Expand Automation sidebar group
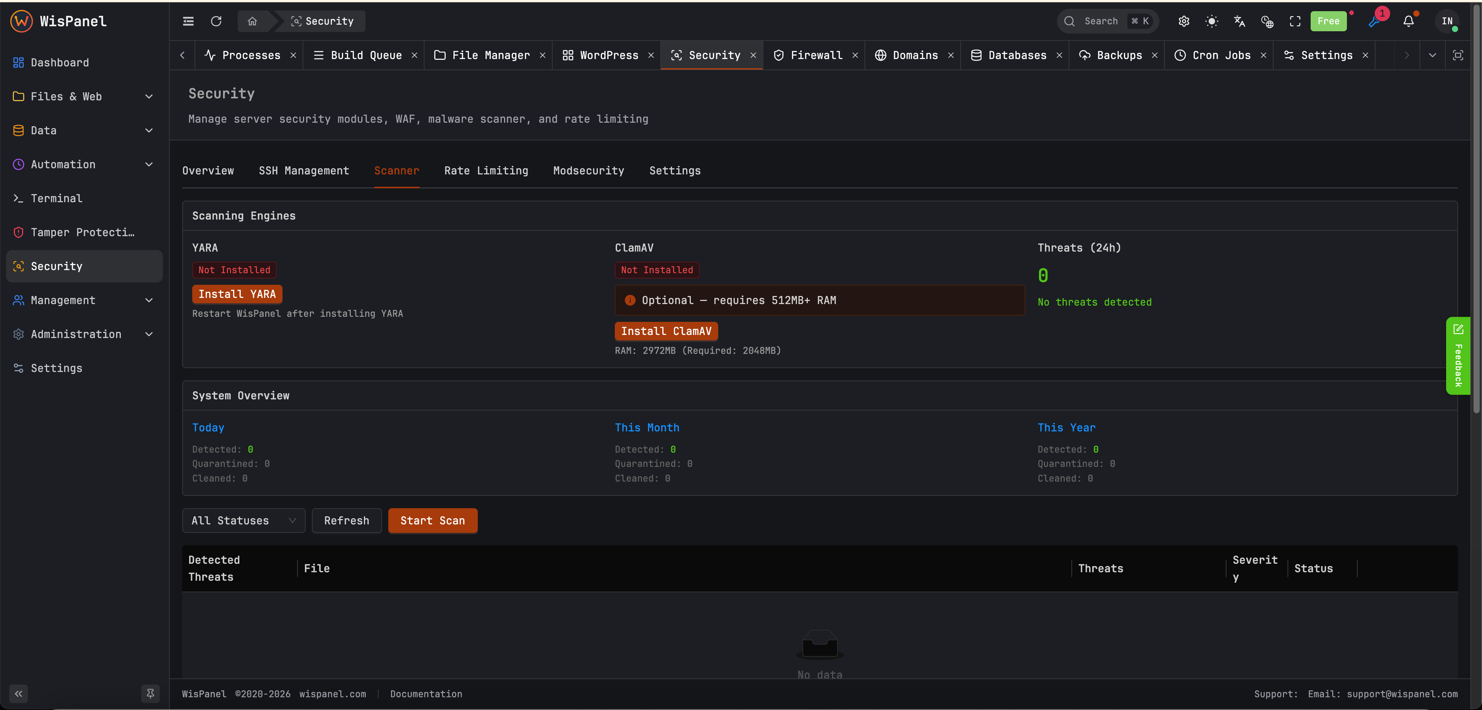 (84, 164)
